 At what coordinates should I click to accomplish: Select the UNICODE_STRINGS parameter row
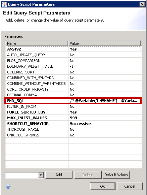pos(73,135)
